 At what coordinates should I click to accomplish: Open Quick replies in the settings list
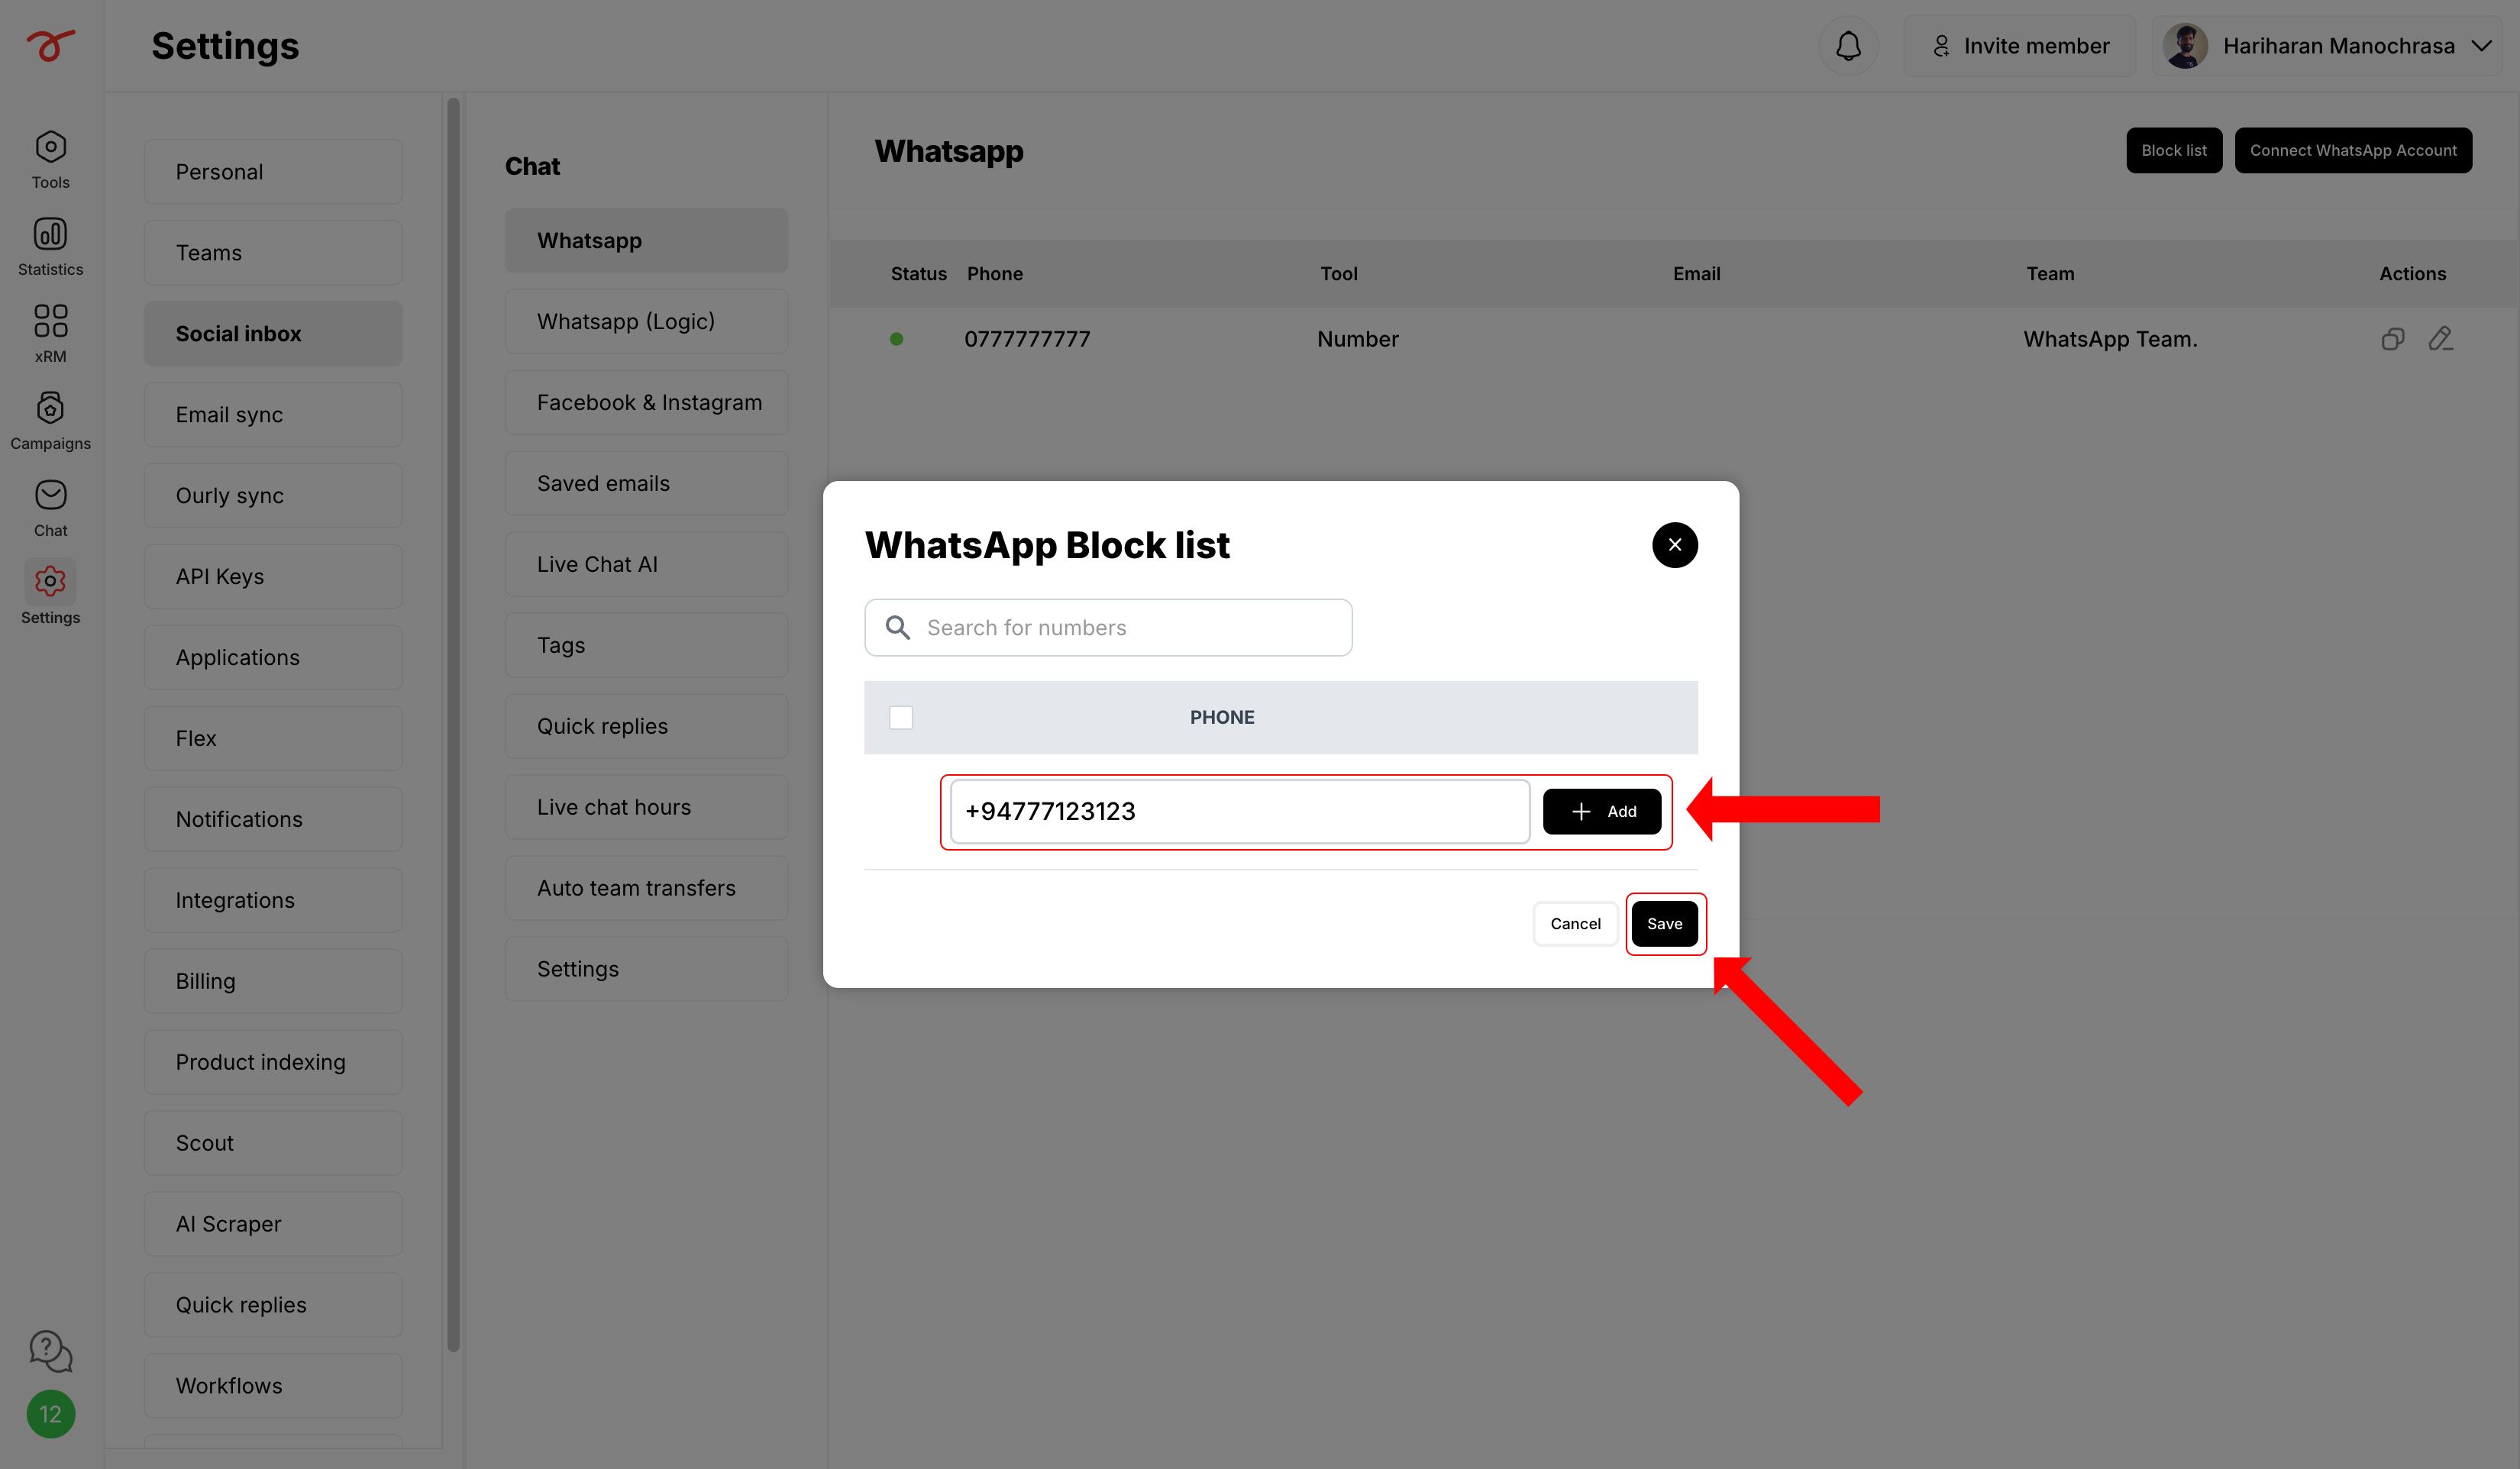(273, 1306)
